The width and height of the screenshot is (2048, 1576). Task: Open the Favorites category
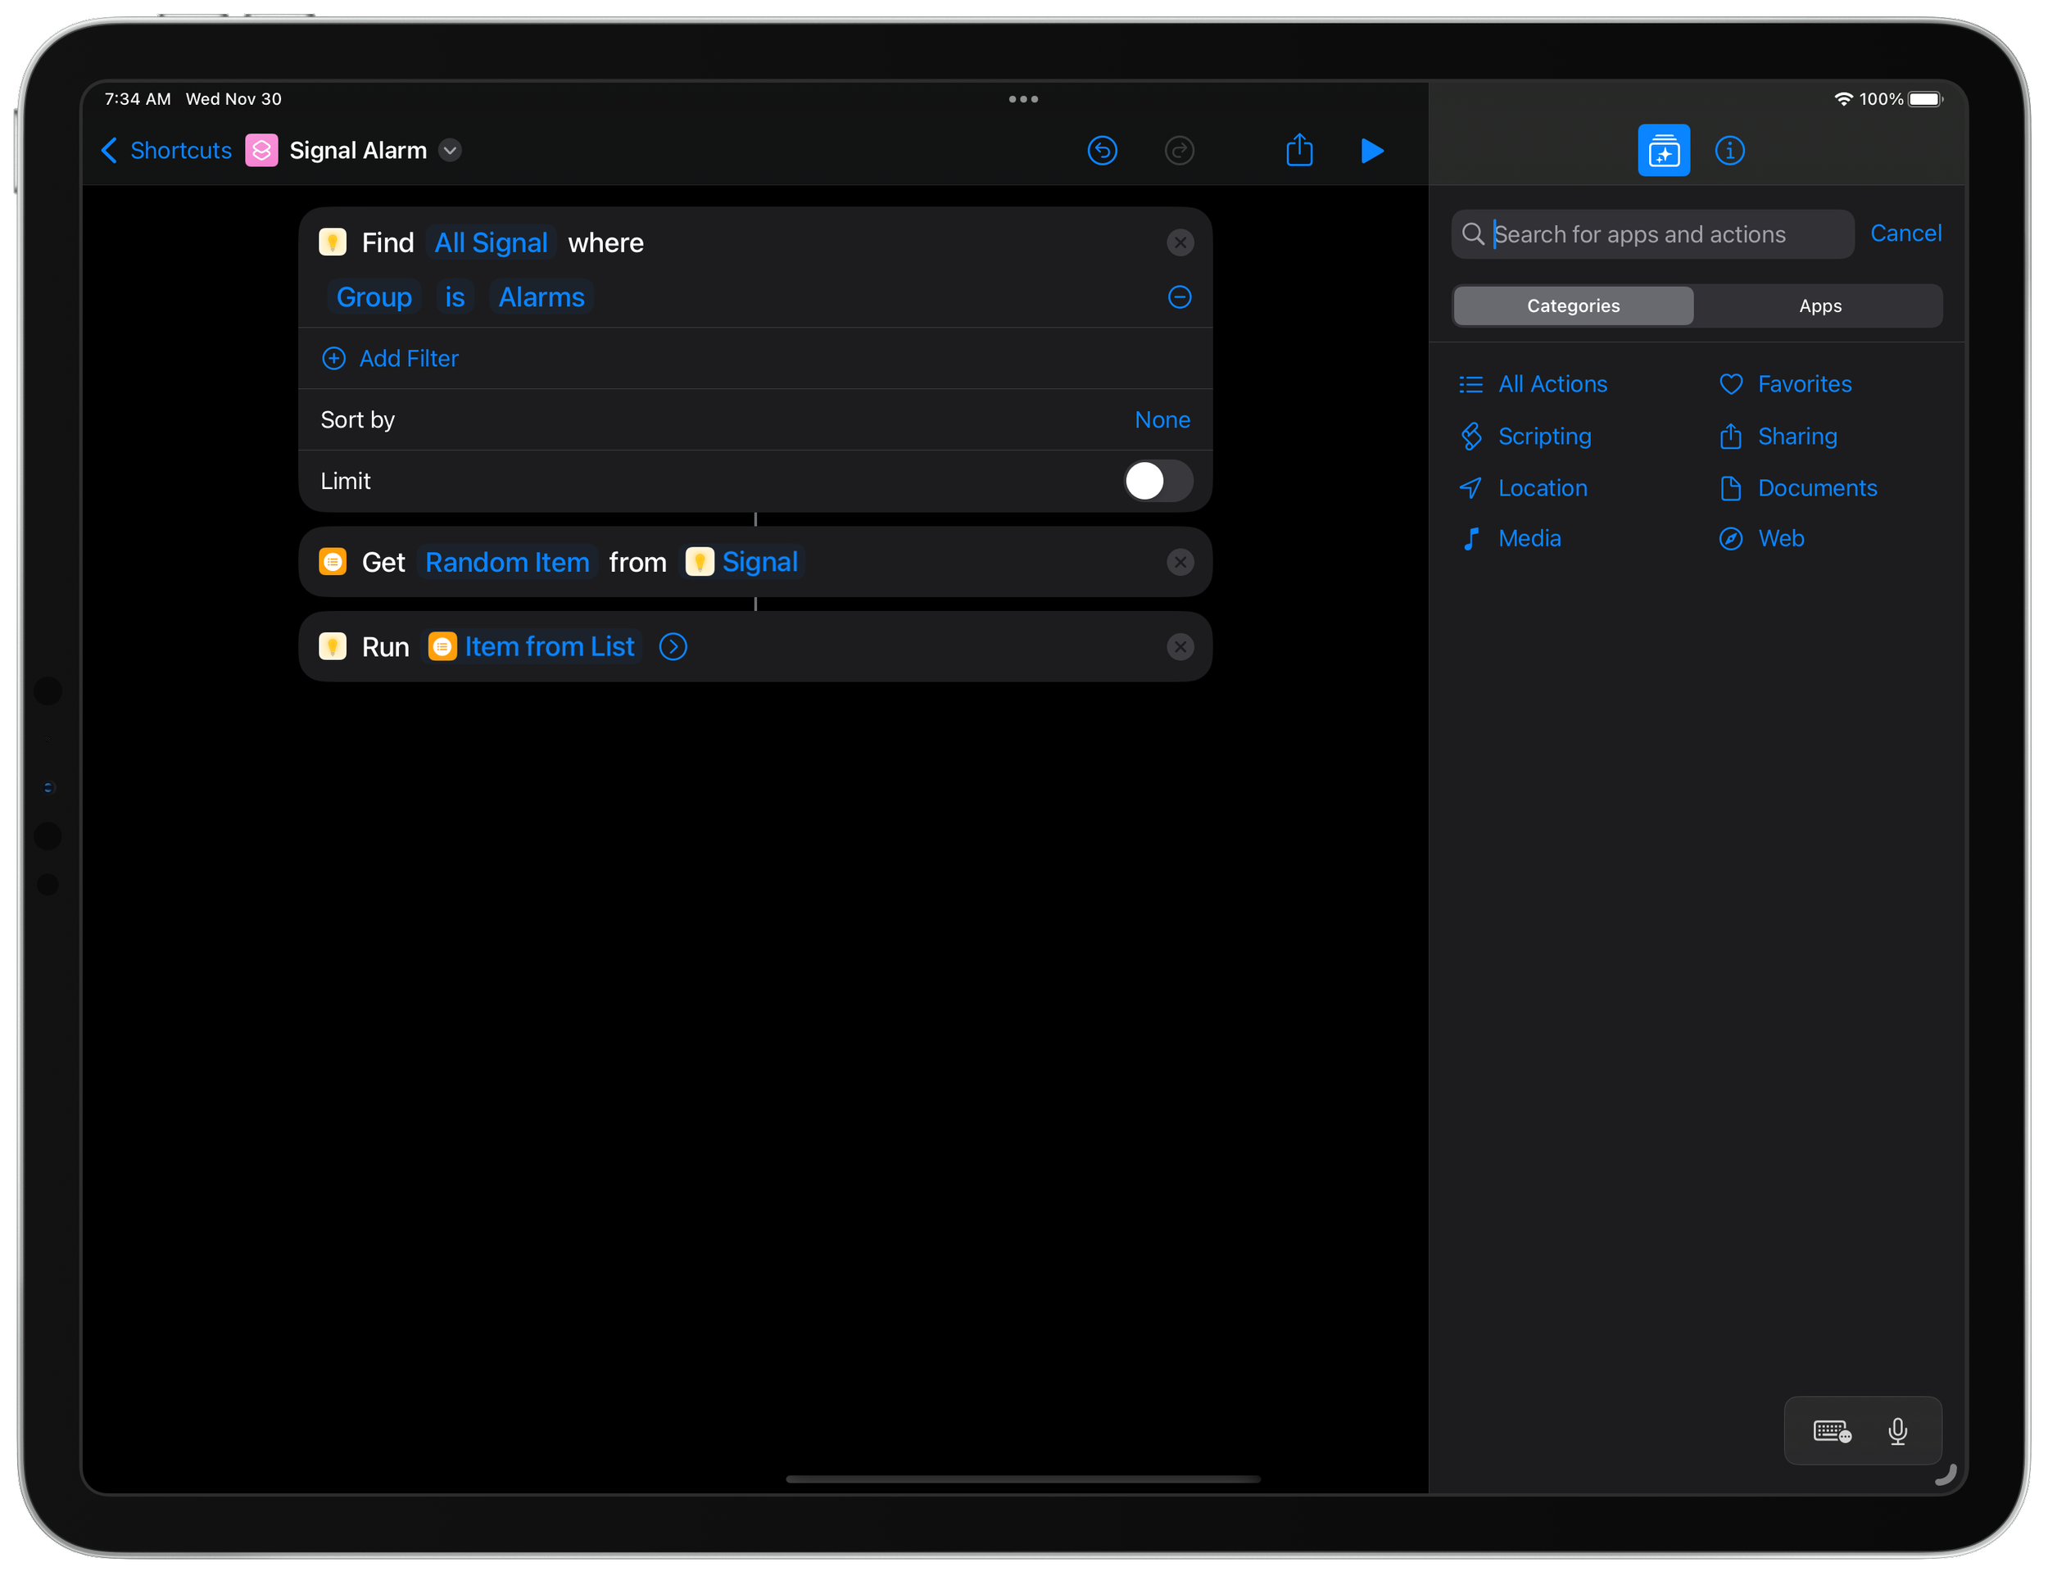[1785, 383]
